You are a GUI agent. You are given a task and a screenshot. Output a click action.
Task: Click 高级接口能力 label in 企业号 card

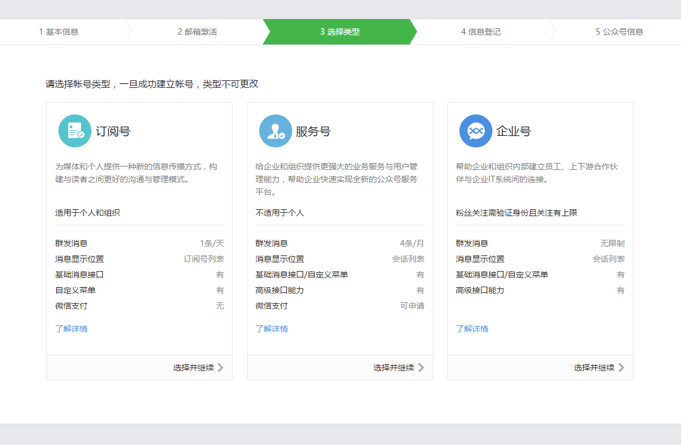(480, 290)
